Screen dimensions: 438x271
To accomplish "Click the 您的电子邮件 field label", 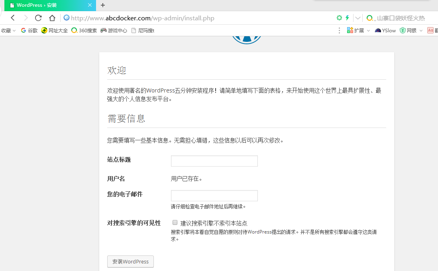I will tap(125, 194).
